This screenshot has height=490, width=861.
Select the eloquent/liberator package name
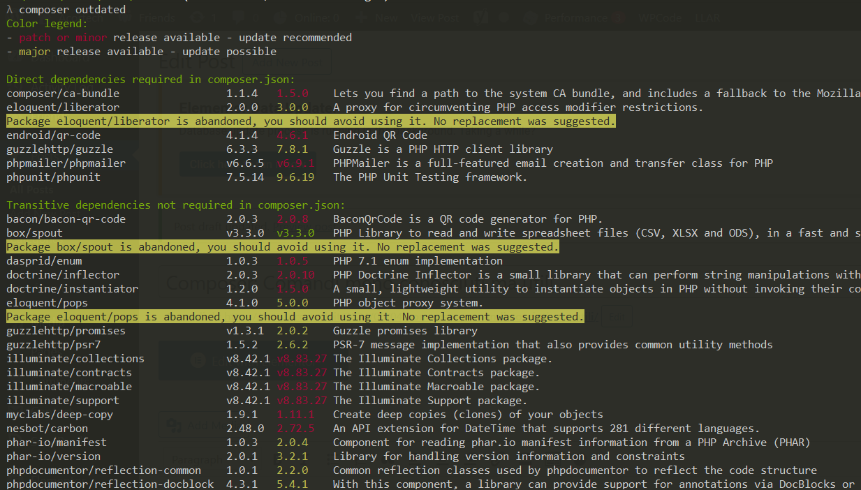pyautogui.click(x=63, y=107)
